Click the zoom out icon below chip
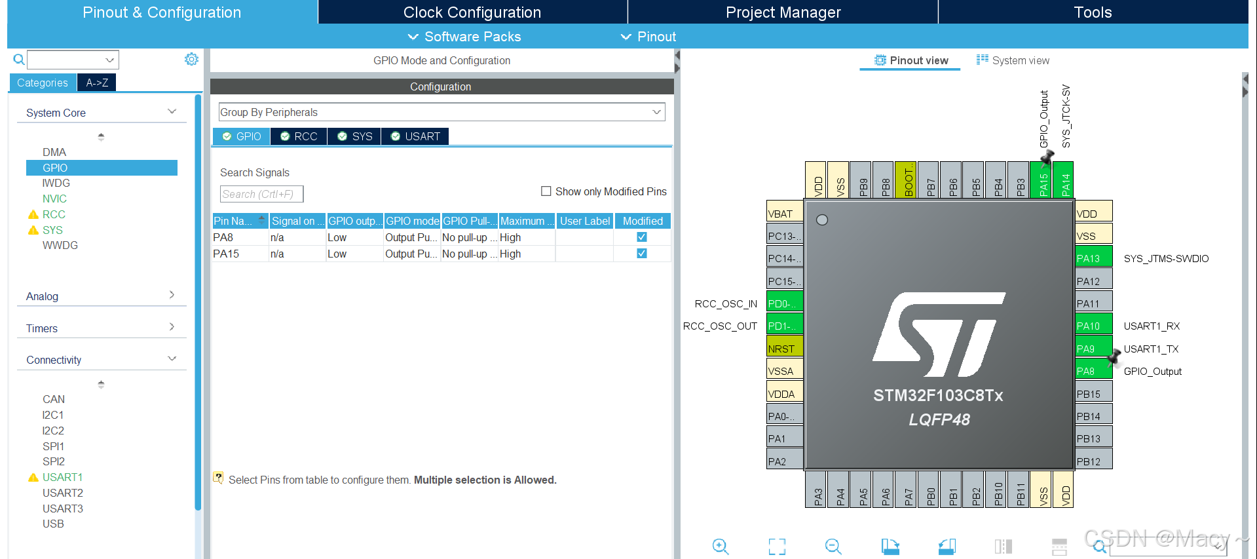The width and height of the screenshot is (1257, 559). tap(833, 546)
